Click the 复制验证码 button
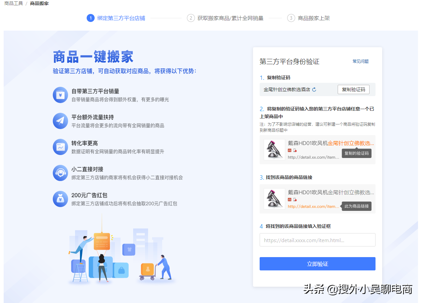 [x=353, y=89]
